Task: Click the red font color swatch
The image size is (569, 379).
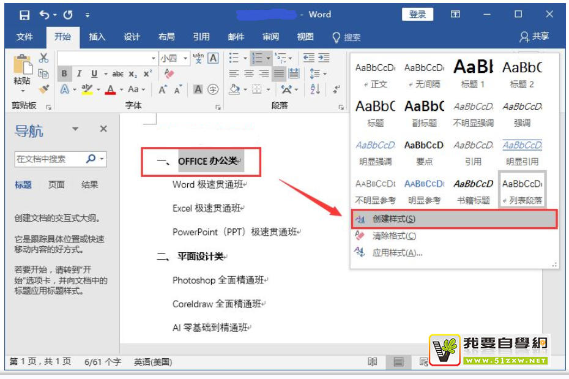Action: [110, 90]
